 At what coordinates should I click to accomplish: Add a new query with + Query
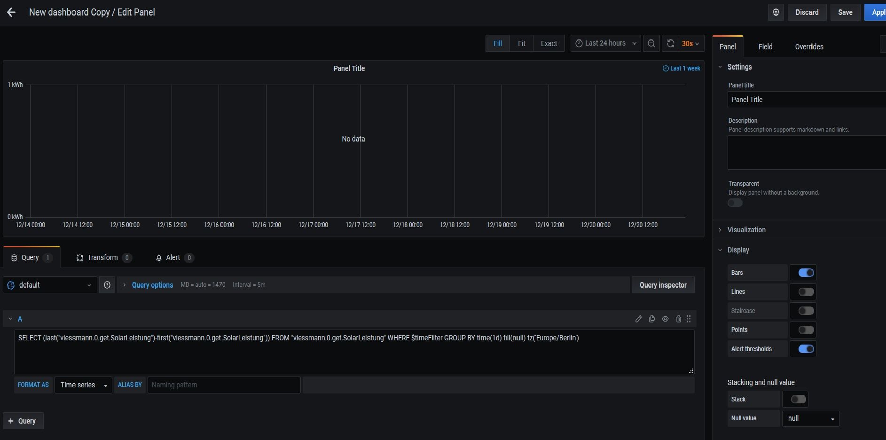coord(23,421)
